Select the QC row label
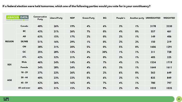Image resolution: width=182 pixels, height=102 pixels. pos(24,52)
